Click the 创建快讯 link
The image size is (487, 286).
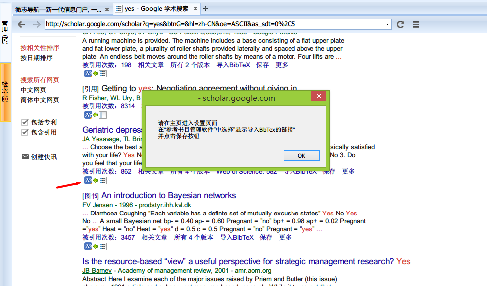[x=44, y=157]
